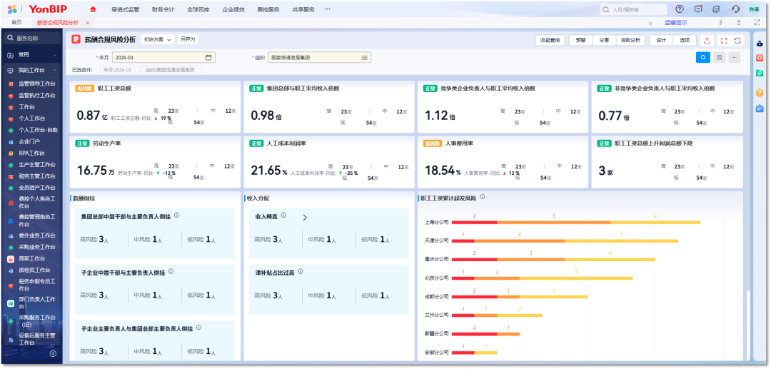Click info icon beside 子企业中层干部与主要负责人倒挂

(171, 271)
